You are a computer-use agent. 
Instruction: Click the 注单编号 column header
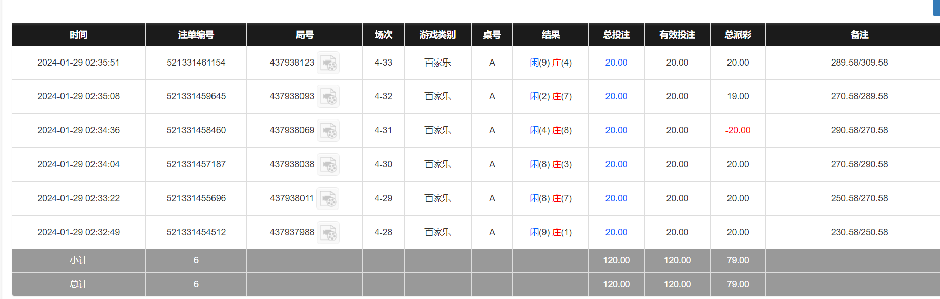pyautogui.click(x=196, y=35)
